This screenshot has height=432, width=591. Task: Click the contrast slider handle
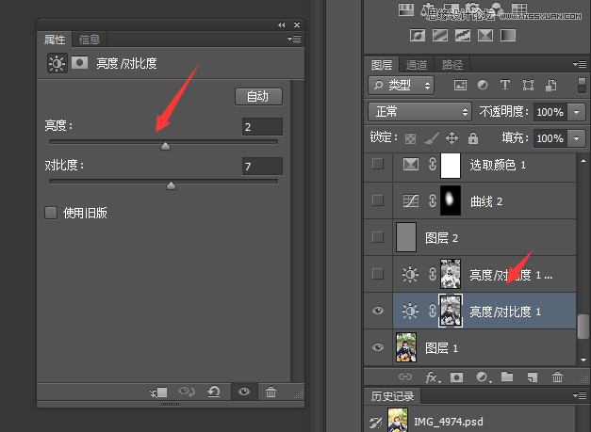coord(172,185)
